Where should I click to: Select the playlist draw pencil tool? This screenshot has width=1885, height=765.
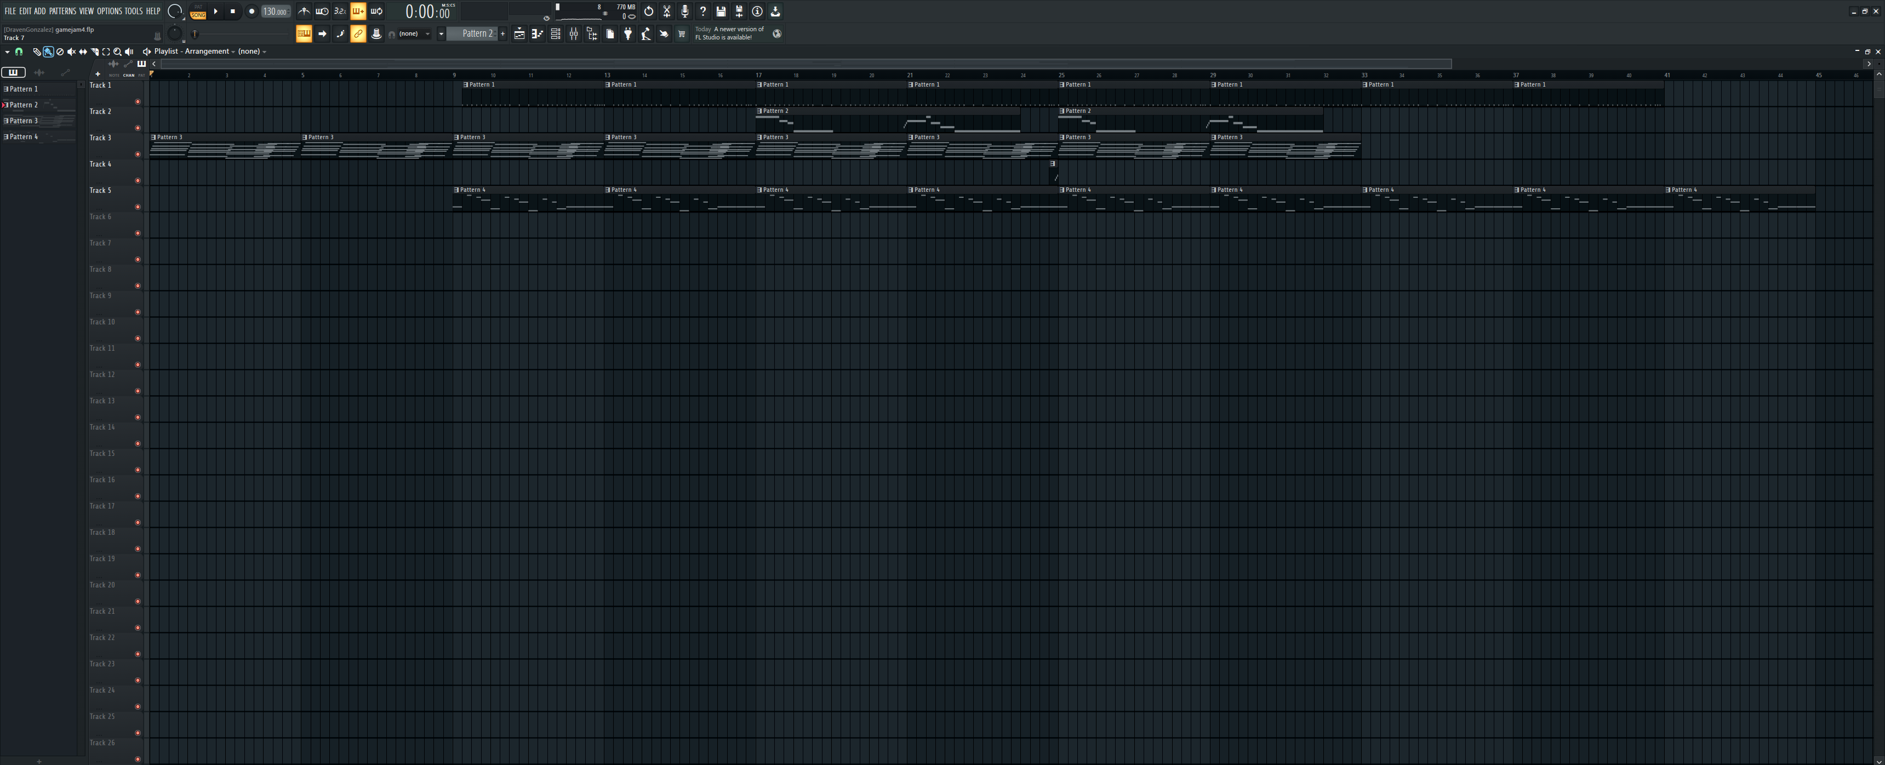pos(37,52)
